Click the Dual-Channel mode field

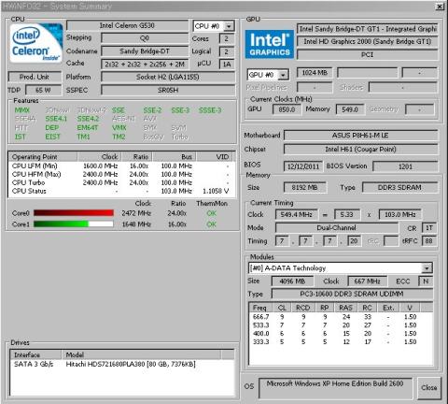[x=337, y=228]
